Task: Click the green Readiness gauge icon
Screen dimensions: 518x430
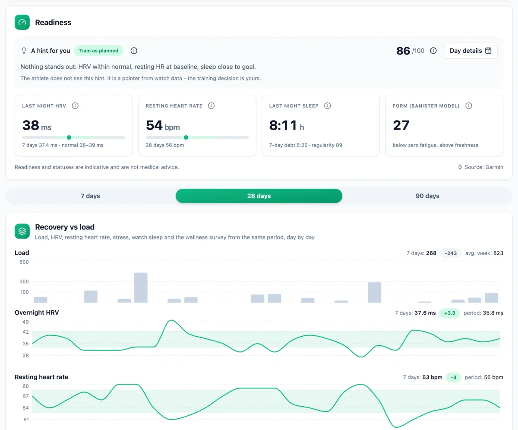Action: pos(22,22)
